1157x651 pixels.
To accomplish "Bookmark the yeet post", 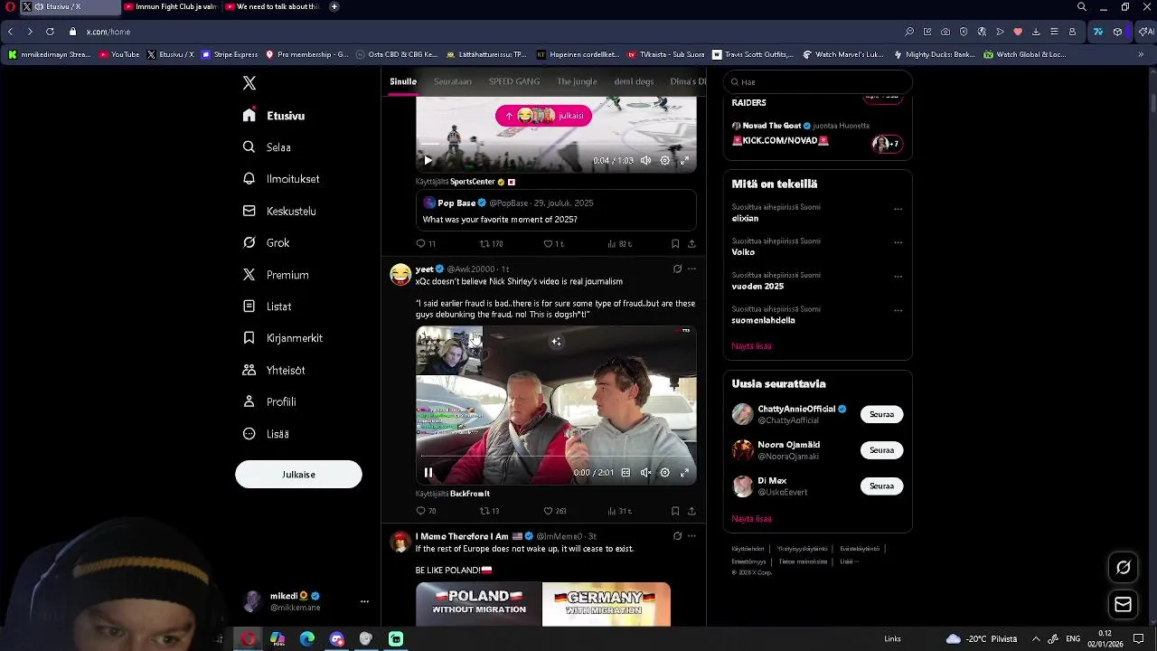I will [x=675, y=511].
